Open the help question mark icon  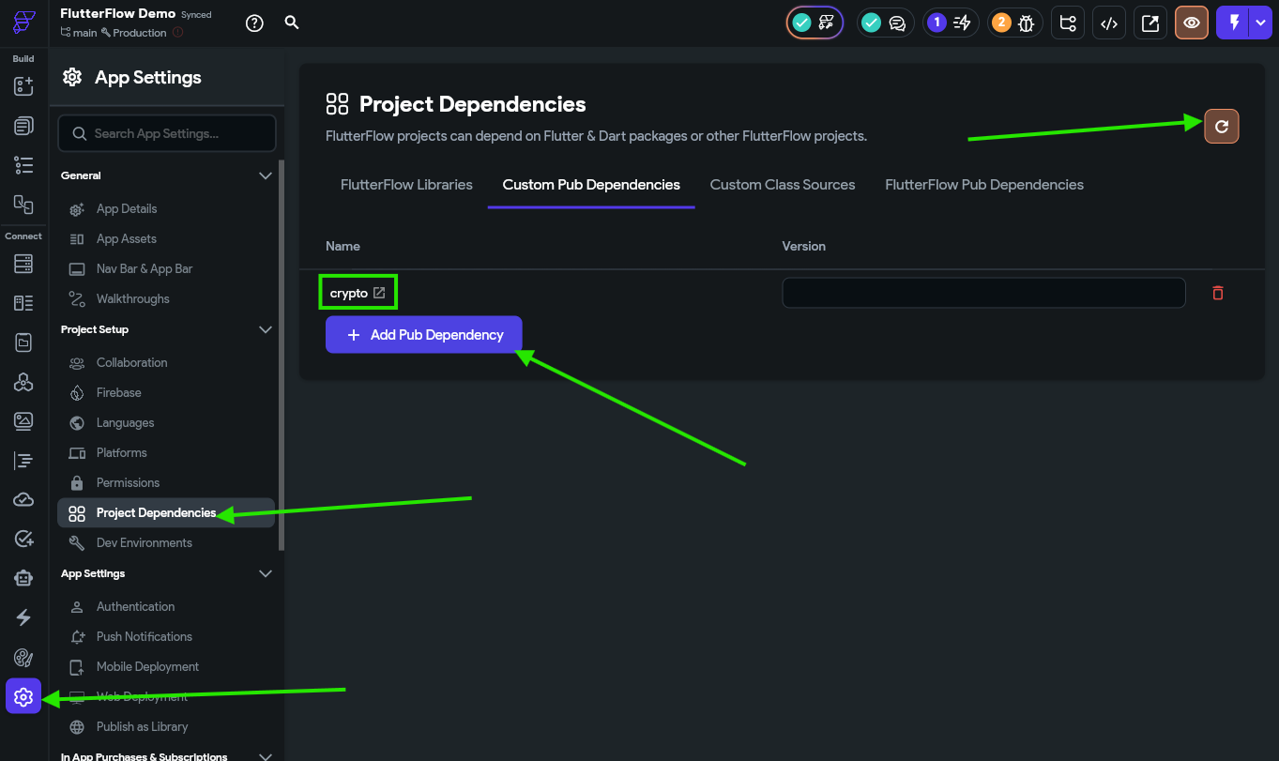pos(254,23)
